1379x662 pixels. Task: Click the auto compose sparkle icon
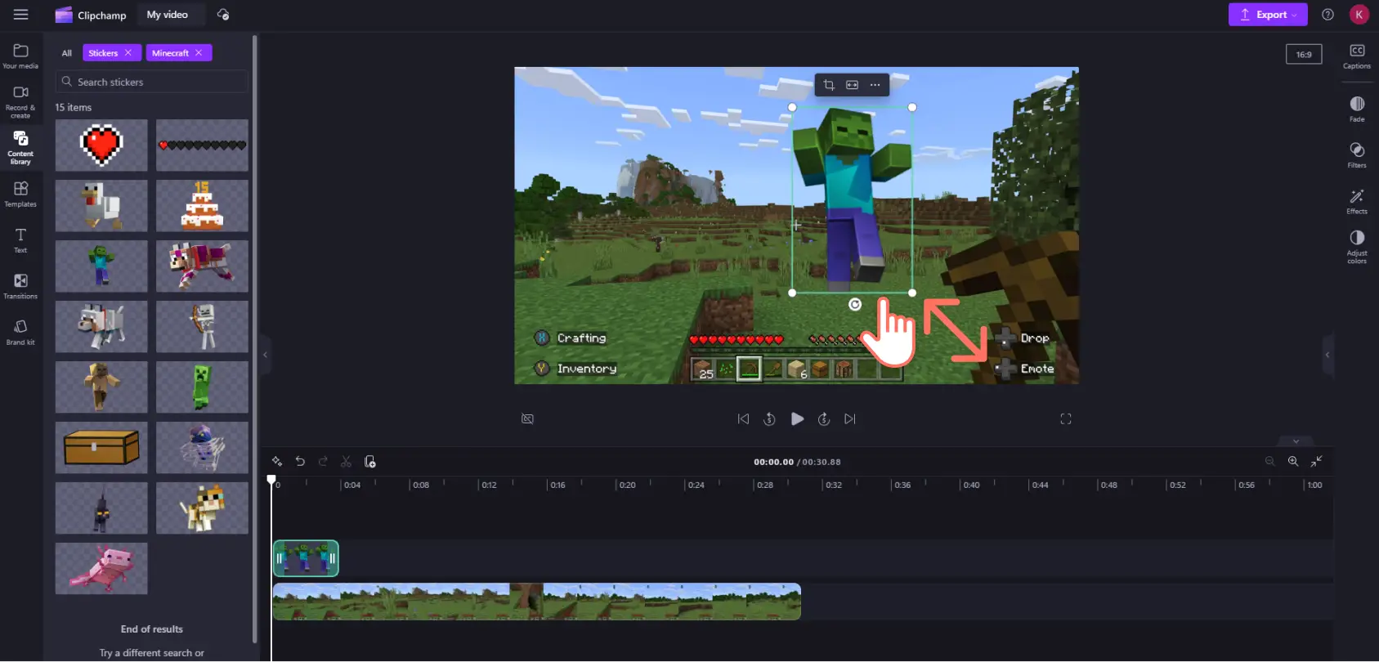[x=277, y=462]
